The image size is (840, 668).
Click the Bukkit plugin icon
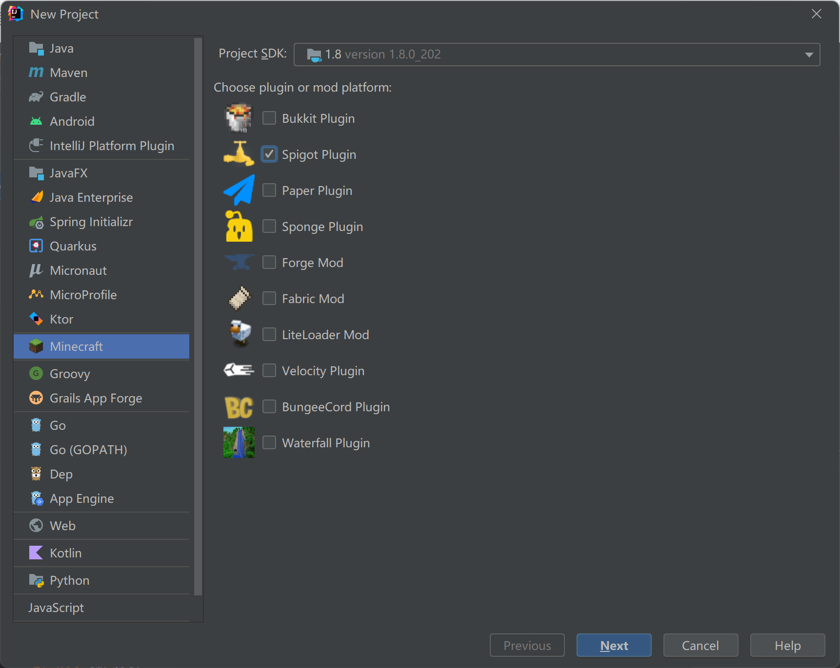point(239,118)
